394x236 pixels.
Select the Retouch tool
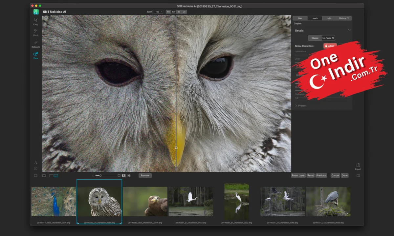pos(35,44)
